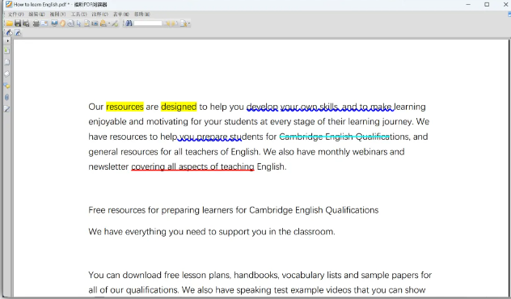Viewport: 511px width, 299px height.
Task: Click the highlighted word "designed"
Action: [x=179, y=107]
